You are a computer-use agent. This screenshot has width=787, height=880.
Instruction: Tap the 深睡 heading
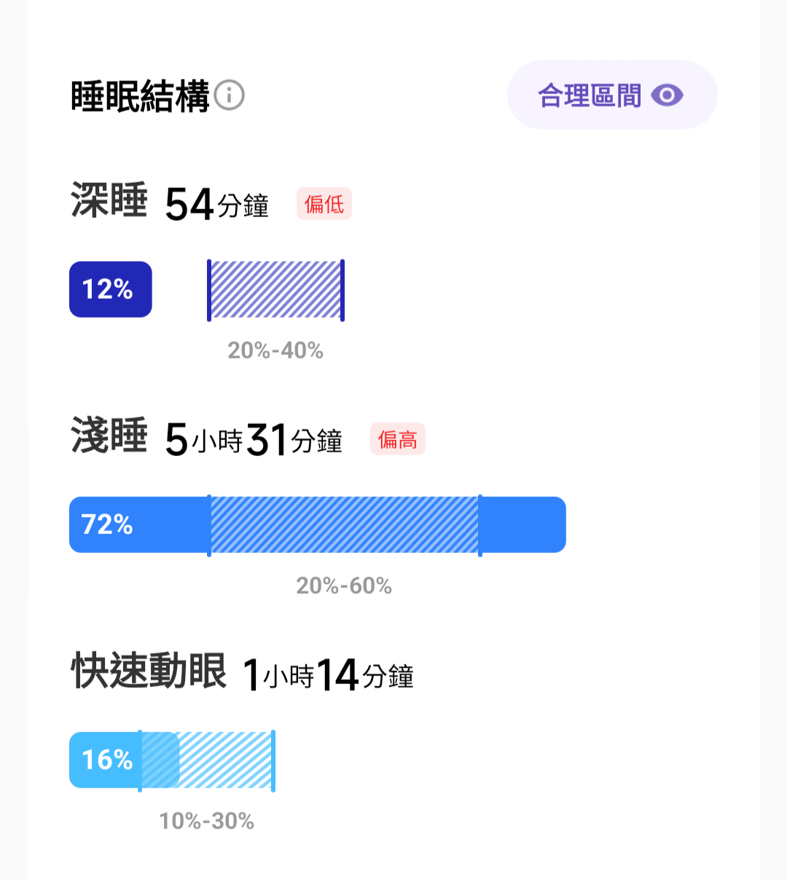coord(109,200)
